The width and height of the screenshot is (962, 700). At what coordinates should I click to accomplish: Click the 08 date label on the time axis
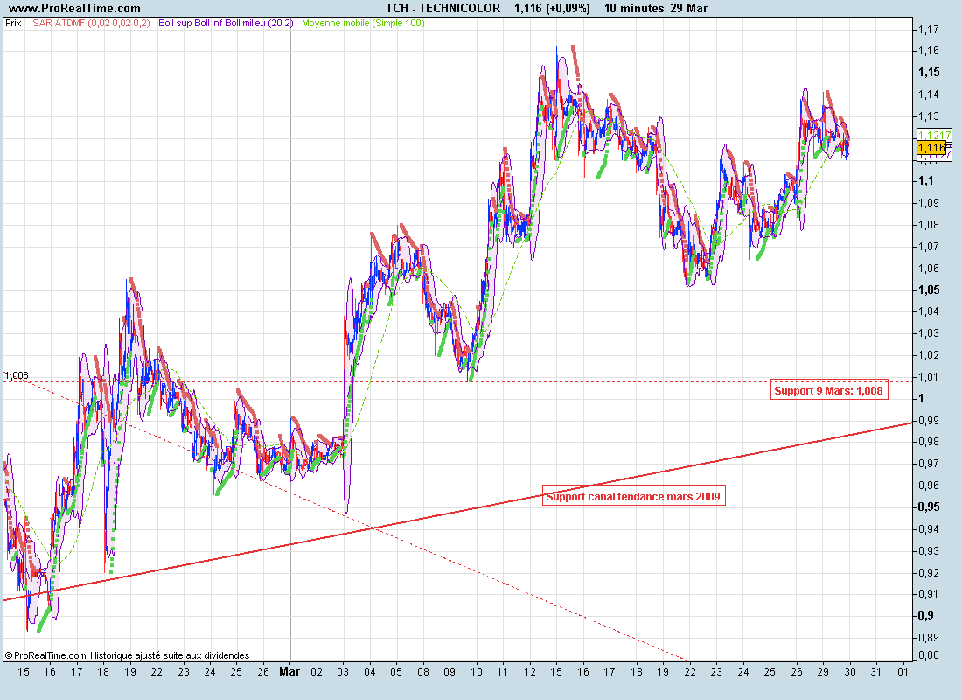point(422,672)
